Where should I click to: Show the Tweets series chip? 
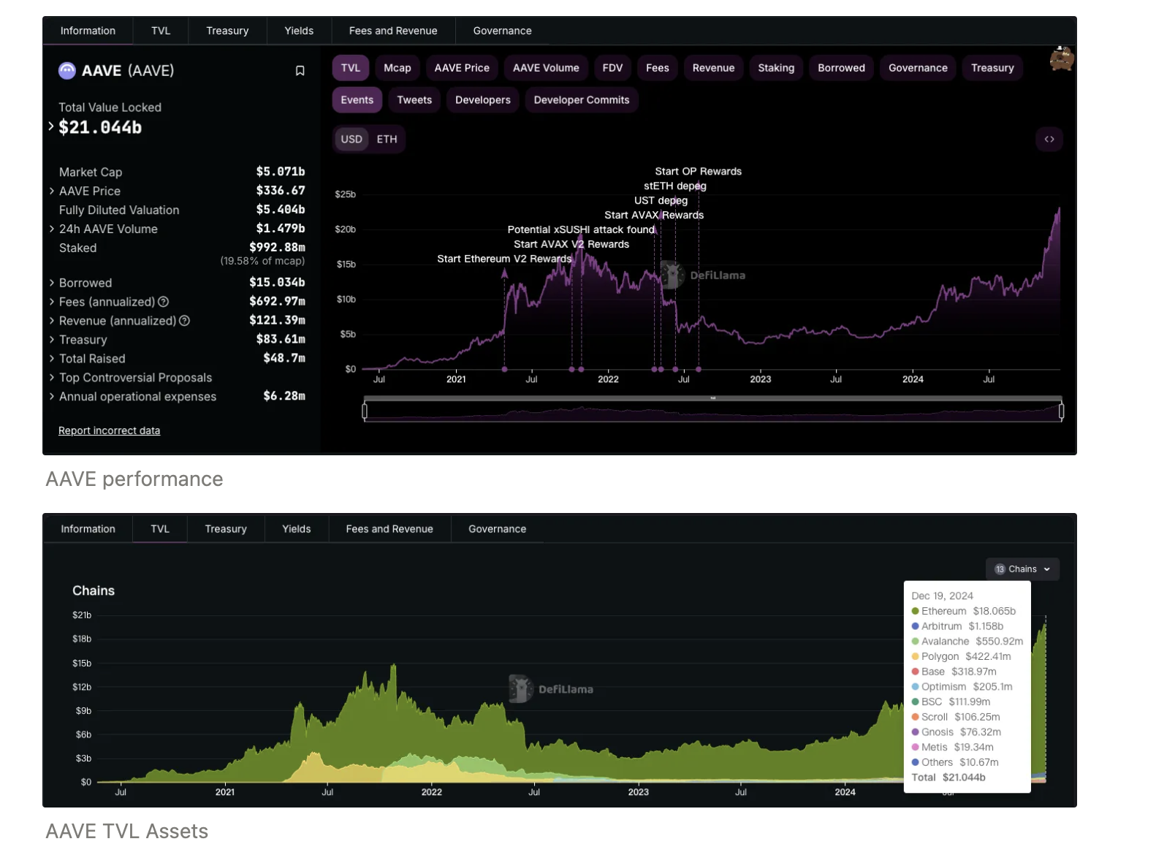[x=414, y=100]
